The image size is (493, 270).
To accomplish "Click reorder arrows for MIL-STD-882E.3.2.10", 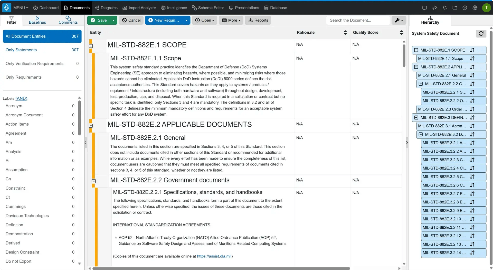I will [472, 219].
